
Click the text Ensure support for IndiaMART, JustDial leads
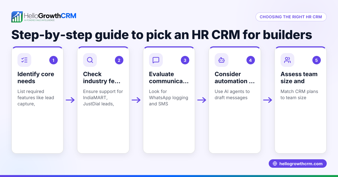coord(103,98)
